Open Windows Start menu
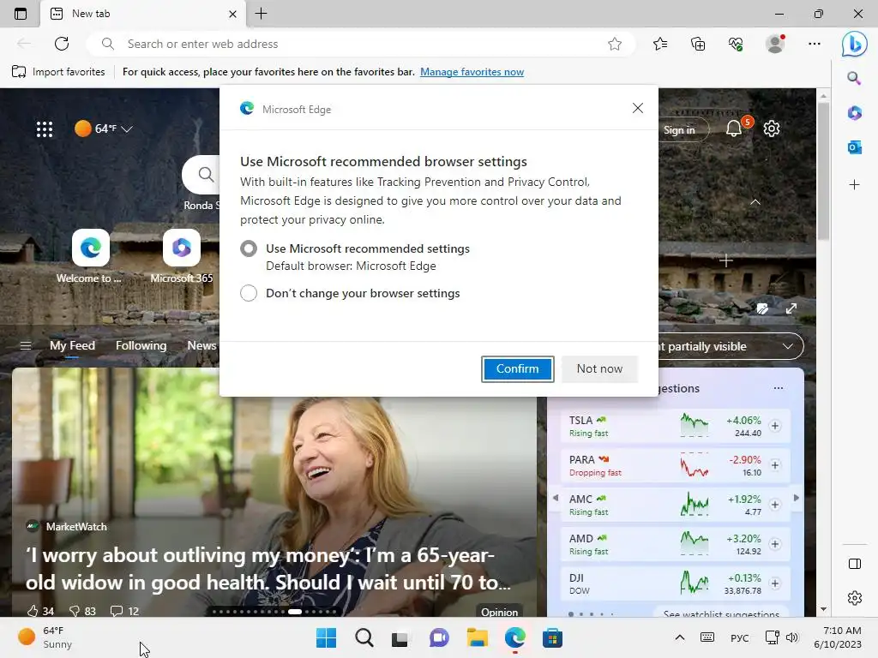This screenshot has height=658, width=878. [326, 637]
